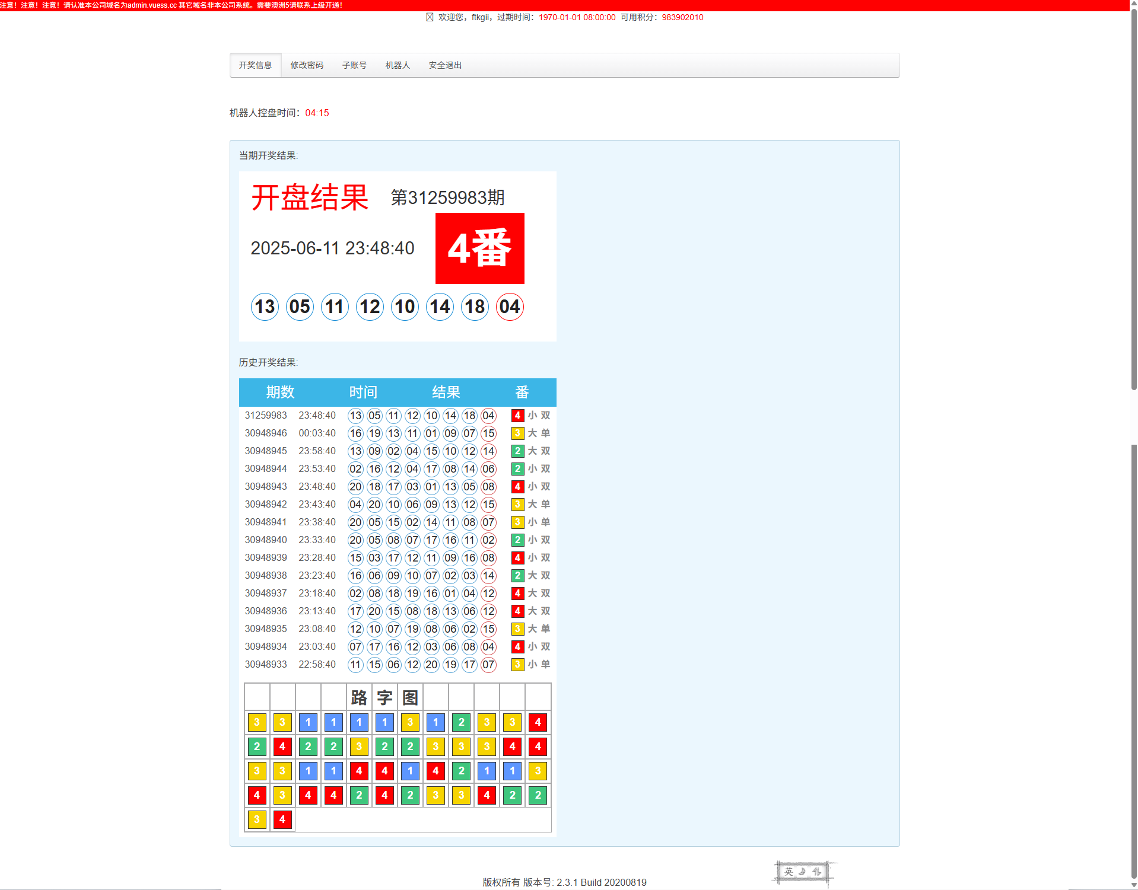Click the red-circled 04 ball in current result

tap(510, 307)
